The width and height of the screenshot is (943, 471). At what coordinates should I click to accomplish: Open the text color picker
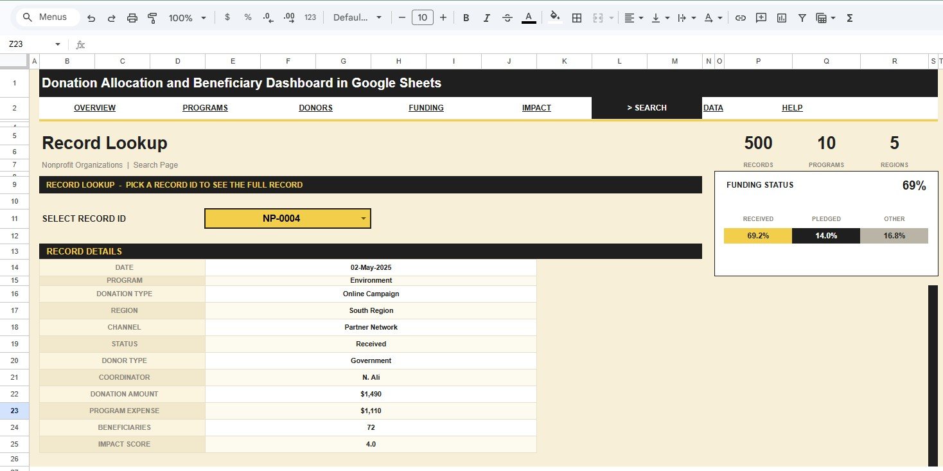coord(529,18)
